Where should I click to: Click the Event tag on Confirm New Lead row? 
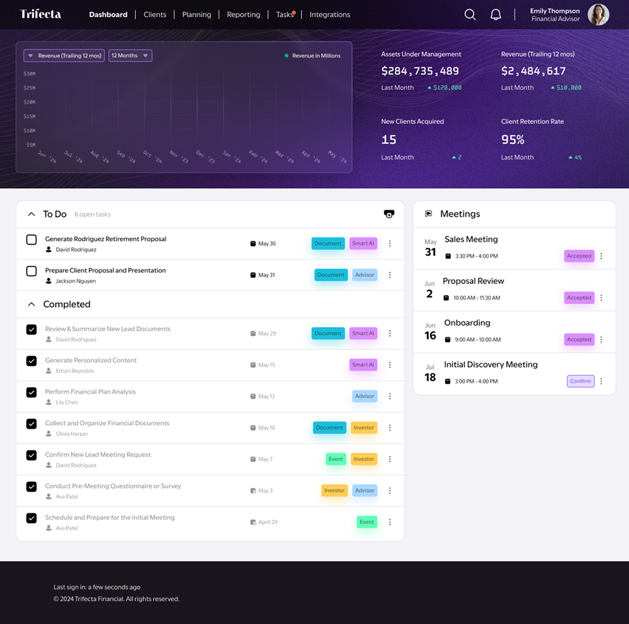tap(336, 459)
